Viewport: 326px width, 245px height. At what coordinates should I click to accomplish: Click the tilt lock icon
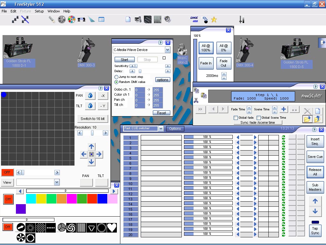[90, 106]
